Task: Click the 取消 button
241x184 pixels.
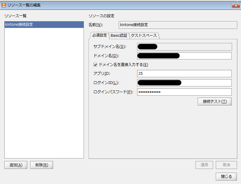Action: [226, 165]
